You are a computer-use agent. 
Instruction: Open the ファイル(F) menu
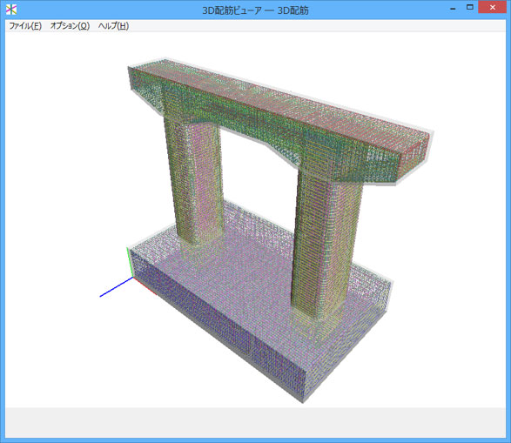[x=25, y=26]
